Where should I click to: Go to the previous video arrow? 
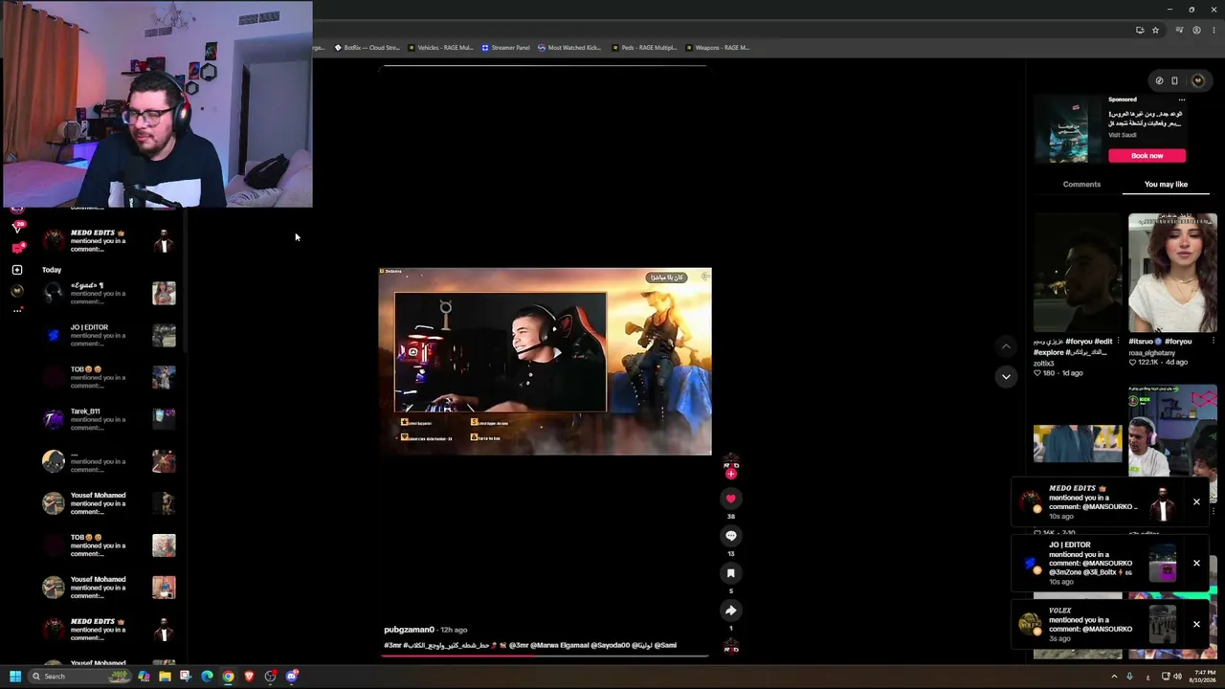tap(1005, 346)
